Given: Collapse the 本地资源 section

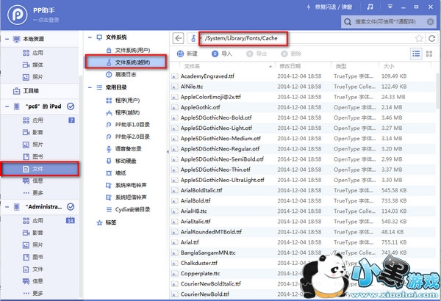Looking at the screenshot, I should coord(7,39).
